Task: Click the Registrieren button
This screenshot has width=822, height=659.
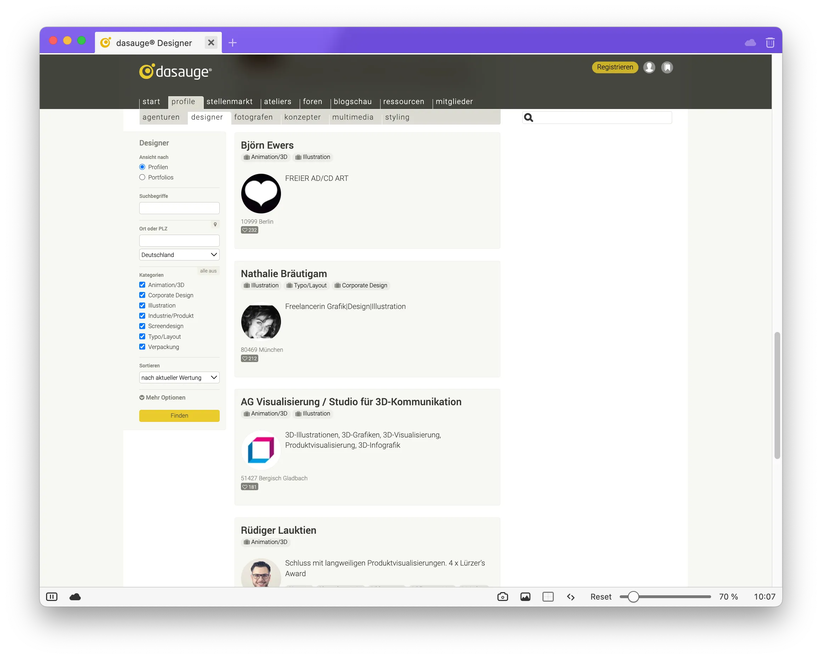Action: (615, 68)
